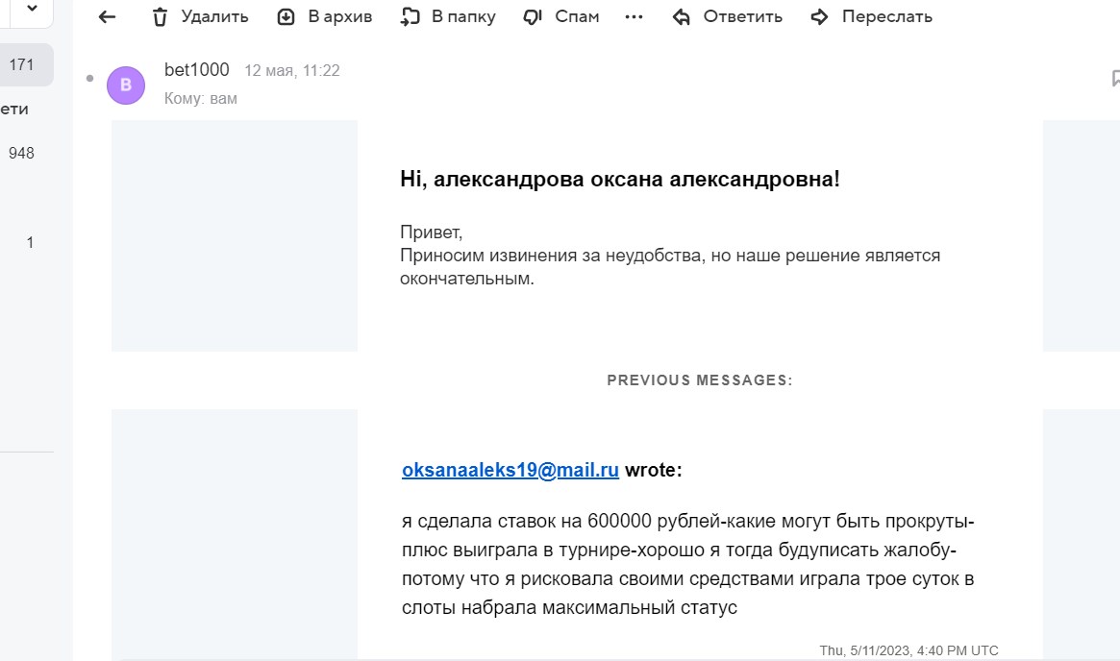Select the reply arrow icon

[x=680, y=15]
